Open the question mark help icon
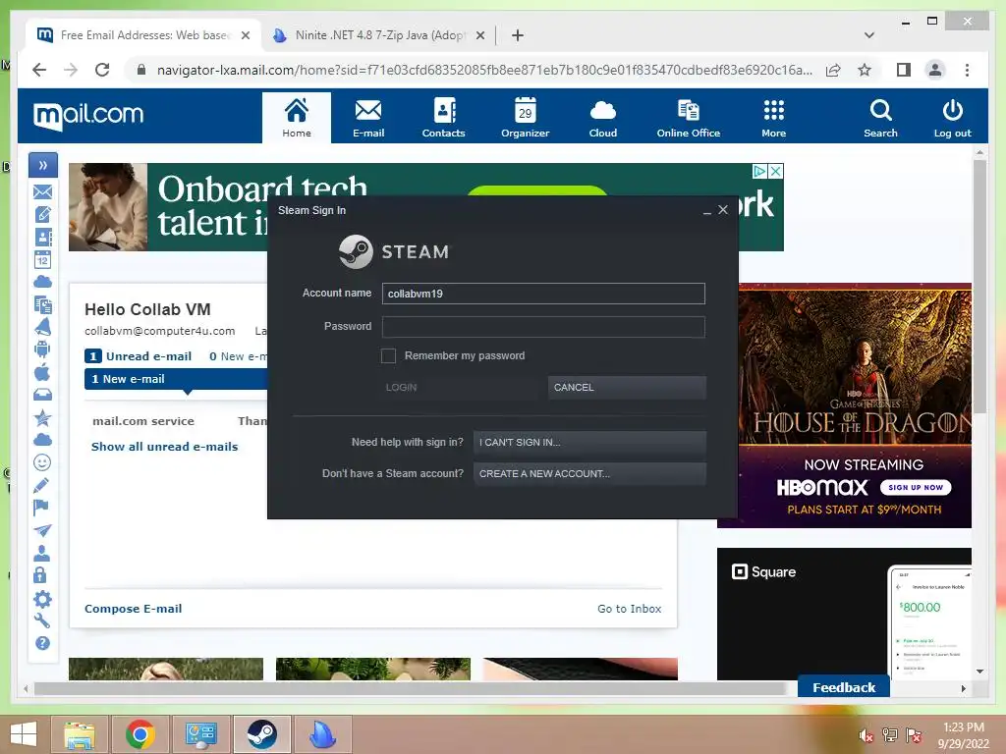Viewport: 1006px width, 754px height. [43, 643]
